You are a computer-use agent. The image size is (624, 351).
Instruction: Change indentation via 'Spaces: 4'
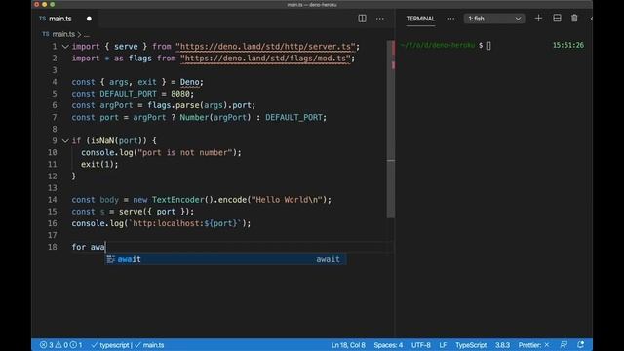388,345
